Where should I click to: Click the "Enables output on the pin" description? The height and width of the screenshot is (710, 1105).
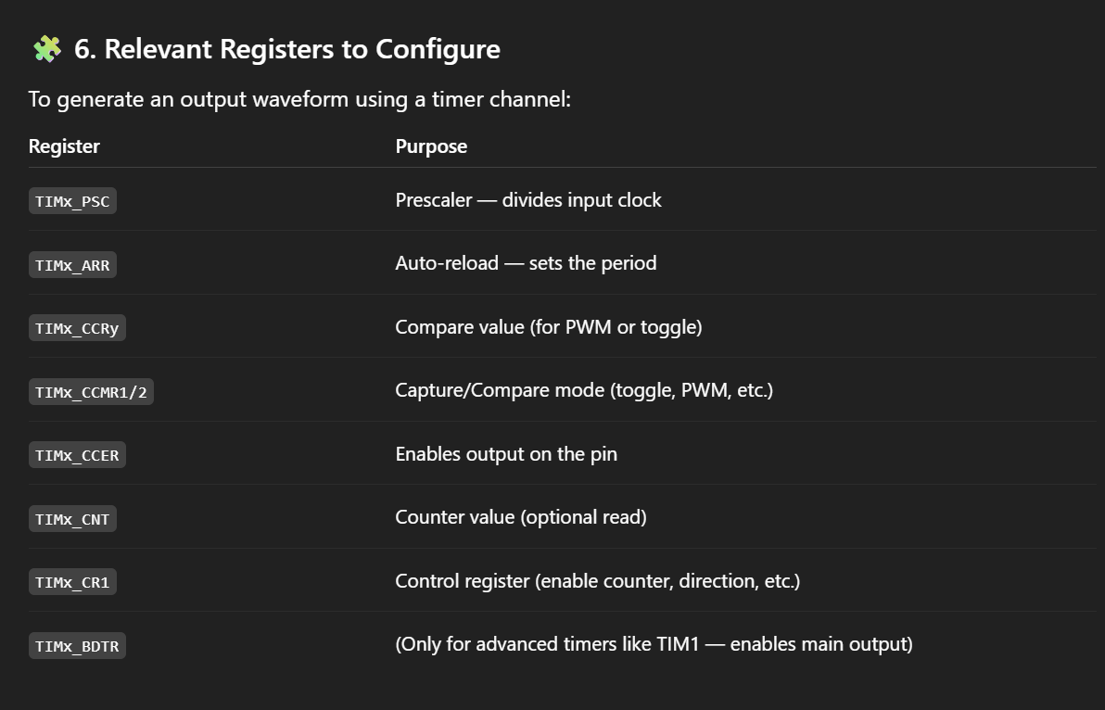pyautogui.click(x=505, y=454)
